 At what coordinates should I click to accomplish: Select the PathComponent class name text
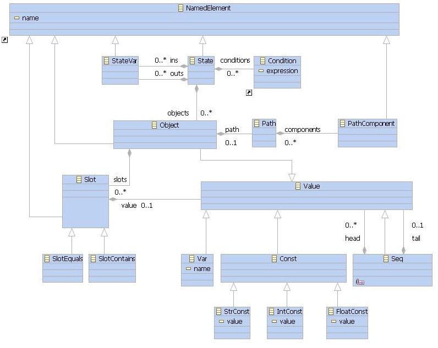pyautogui.click(x=371, y=123)
